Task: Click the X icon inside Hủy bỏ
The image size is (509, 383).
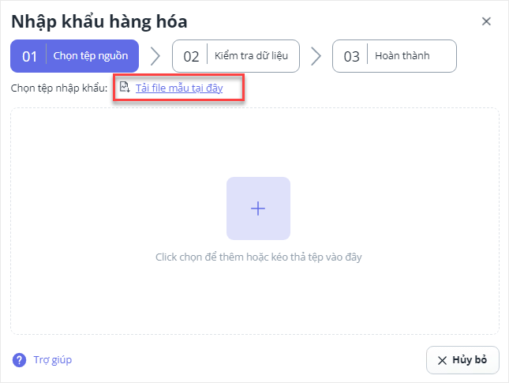Action: 442,360
